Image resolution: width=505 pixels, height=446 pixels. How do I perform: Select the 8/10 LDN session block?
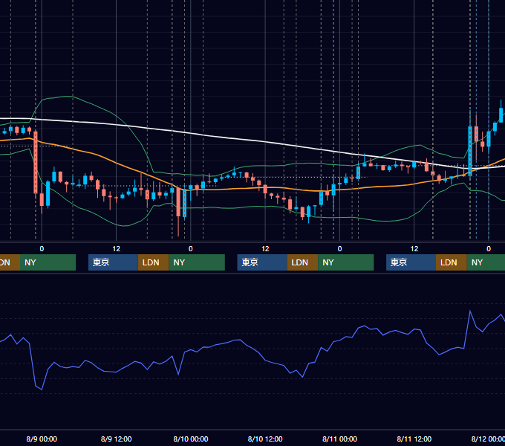302,262
